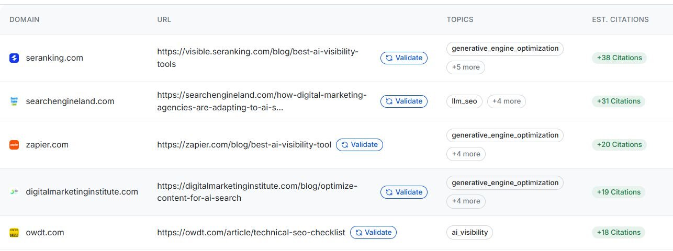The image size is (673, 251).
Task: Click the searchengineland.com site icon
Action: coord(14,101)
